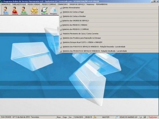Open the Vendedor green person icon
Viewport: 159px width, 119px height.
coord(24,10)
